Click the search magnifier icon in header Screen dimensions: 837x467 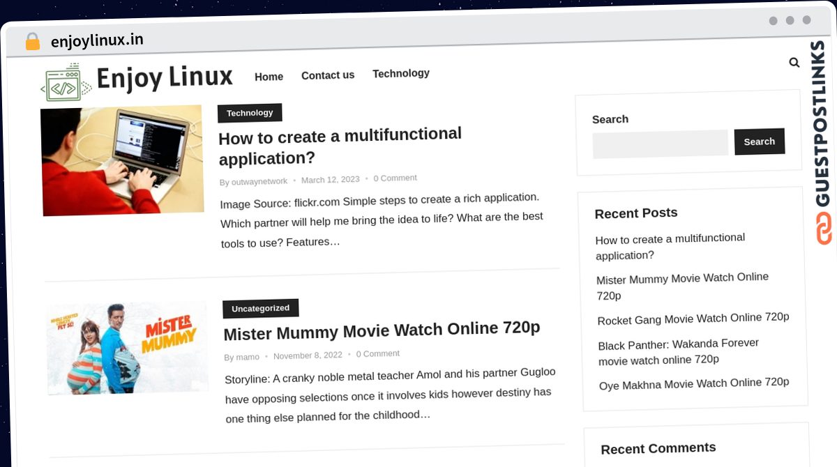click(794, 62)
